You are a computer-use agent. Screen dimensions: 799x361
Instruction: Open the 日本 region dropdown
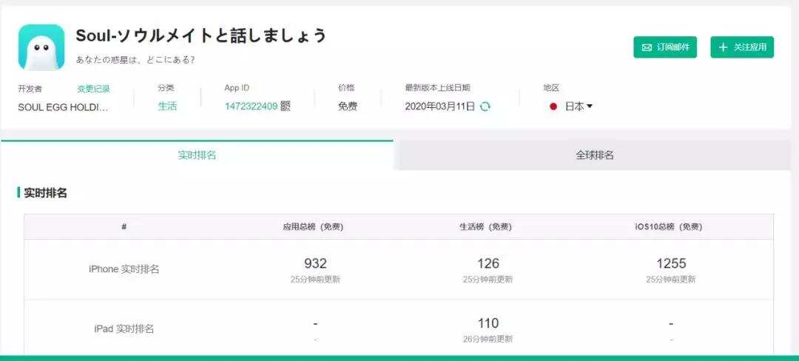[x=579, y=107]
